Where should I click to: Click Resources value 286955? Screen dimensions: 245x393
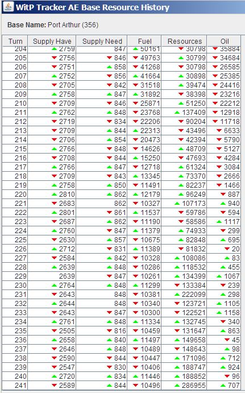(194, 385)
